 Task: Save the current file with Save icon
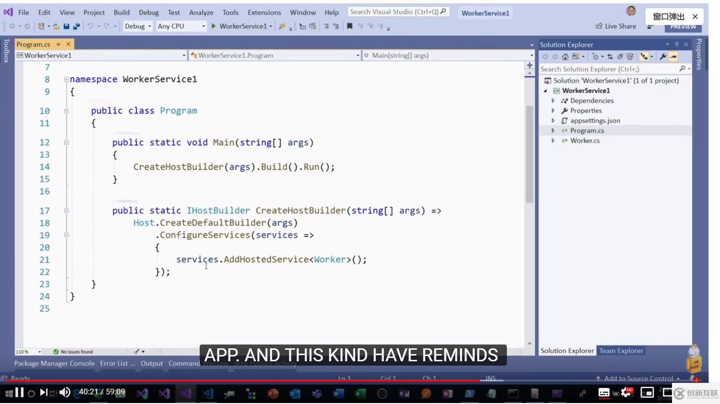66,26
